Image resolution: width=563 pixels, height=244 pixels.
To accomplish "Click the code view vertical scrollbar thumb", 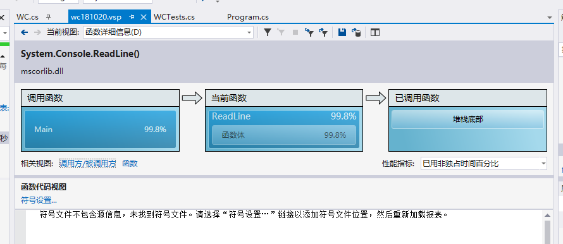I will pos(547,232).
